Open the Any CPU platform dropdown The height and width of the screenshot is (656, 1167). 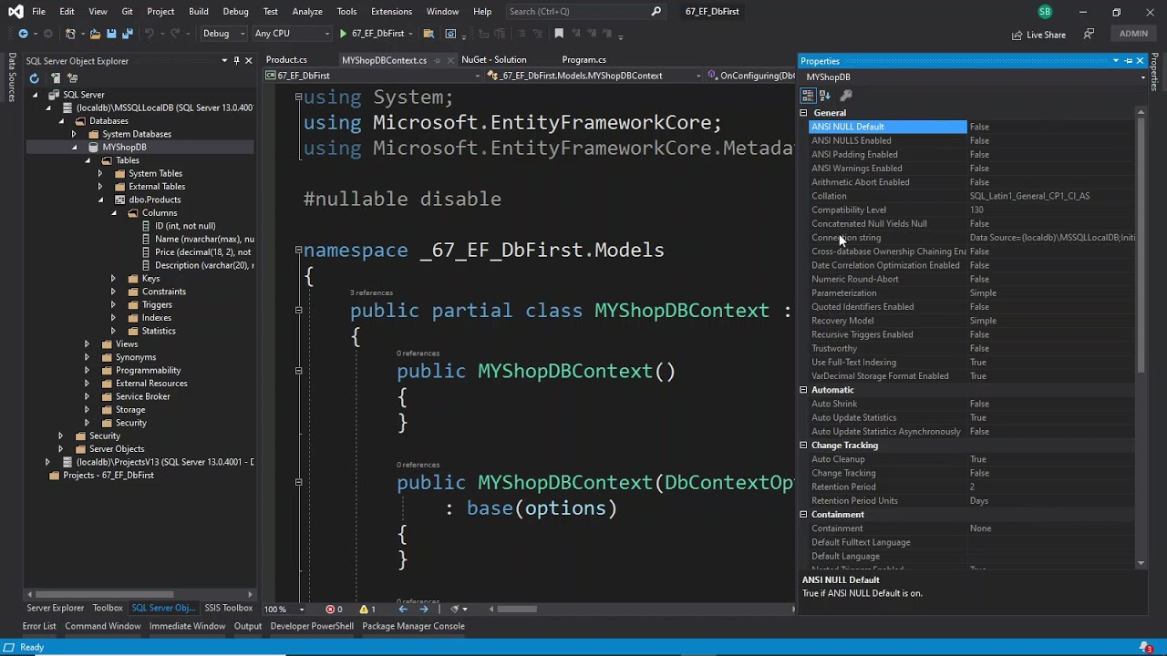coord(292,34)
